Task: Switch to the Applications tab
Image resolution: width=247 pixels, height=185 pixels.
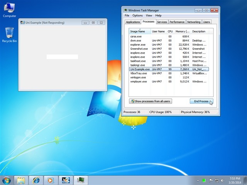Action: tap(133, 22)
